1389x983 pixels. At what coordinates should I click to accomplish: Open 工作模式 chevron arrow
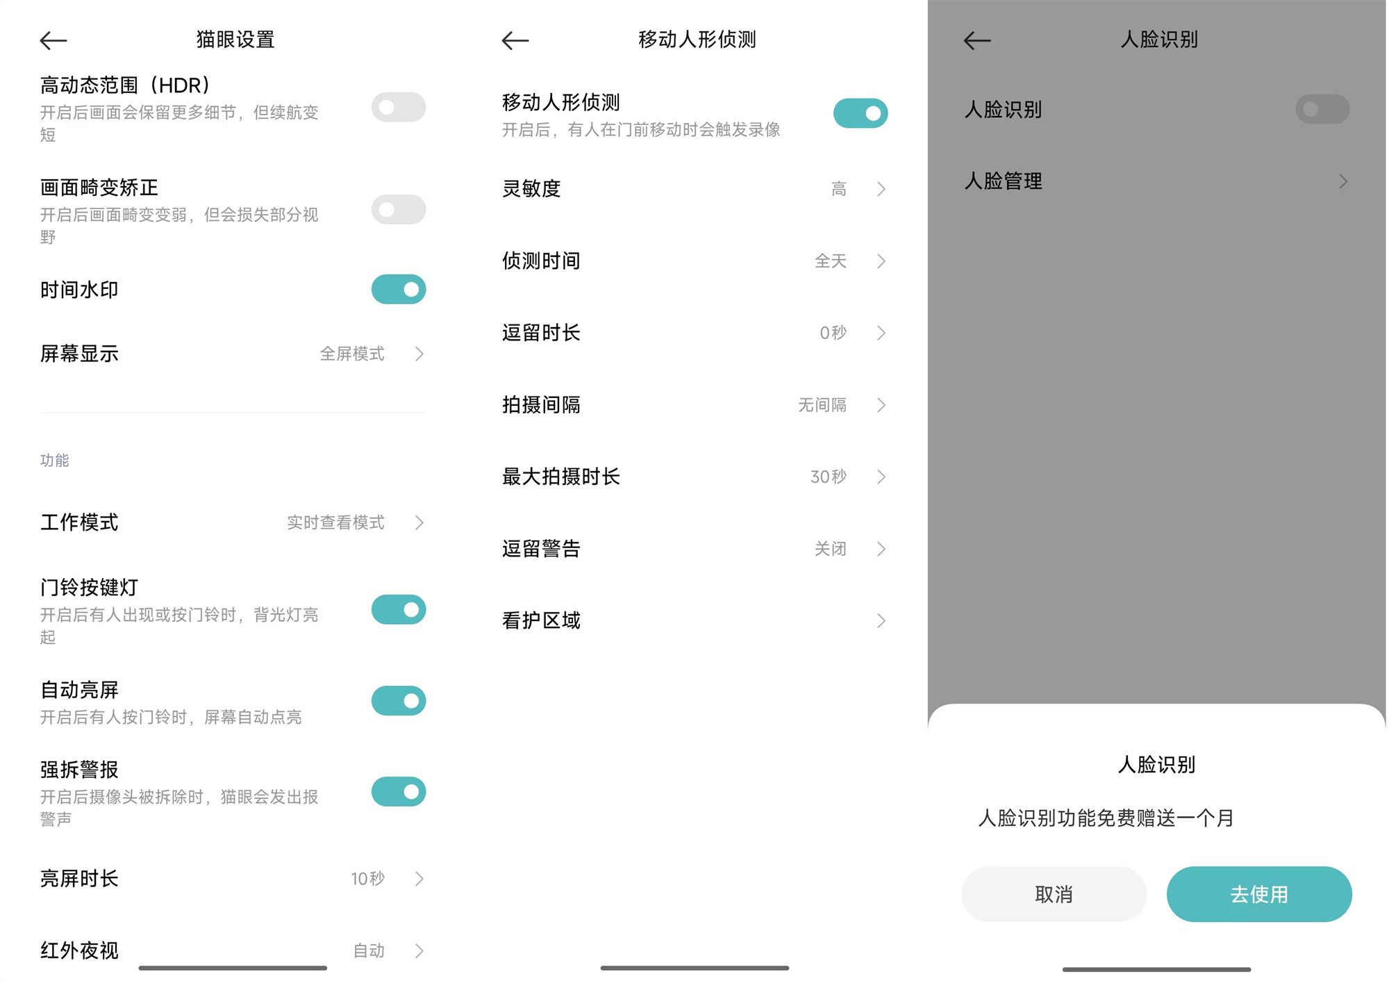click(x=419, y=522)
